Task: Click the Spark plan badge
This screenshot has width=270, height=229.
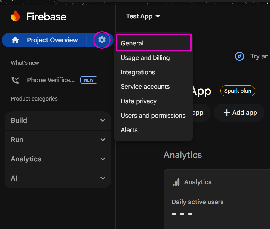Action: tap(238, 91)
